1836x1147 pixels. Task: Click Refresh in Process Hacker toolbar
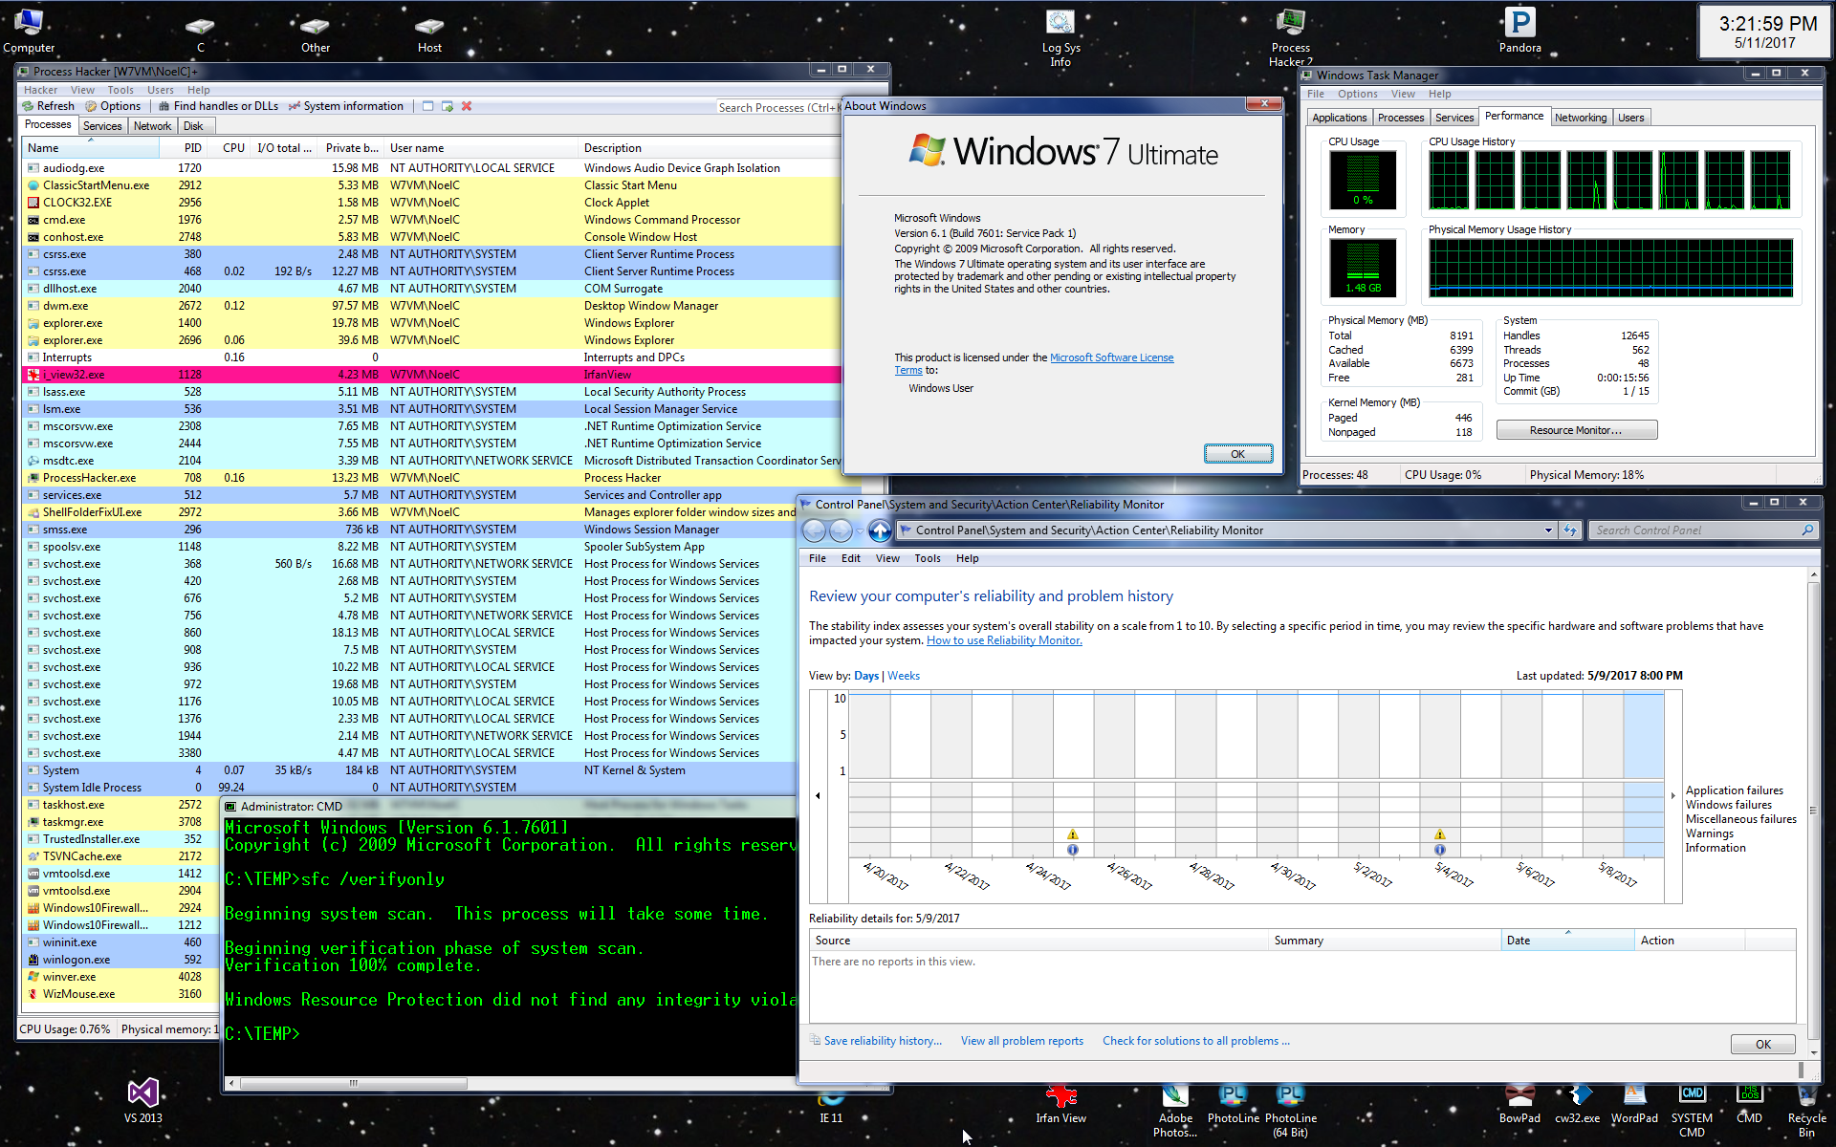(48, 106)
